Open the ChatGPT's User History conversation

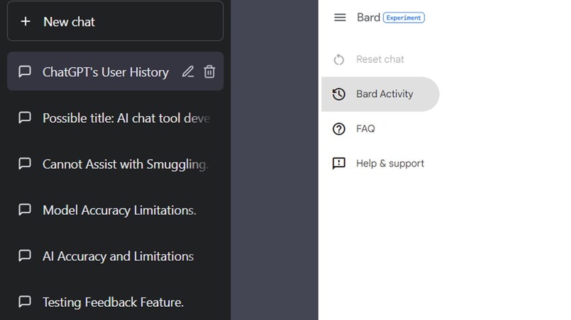[x=105, y=72]
